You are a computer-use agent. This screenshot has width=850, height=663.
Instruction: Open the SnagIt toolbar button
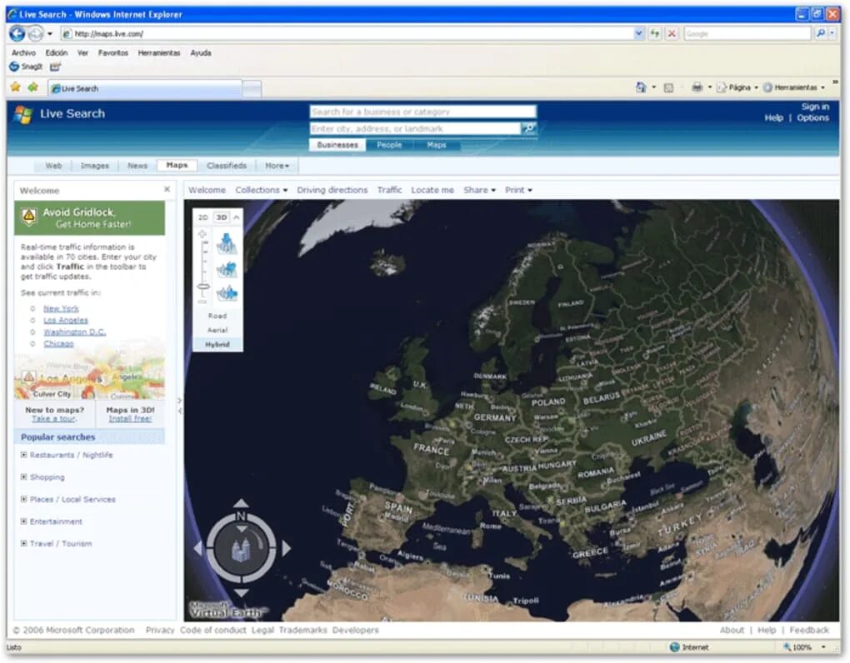pos(26,67)
